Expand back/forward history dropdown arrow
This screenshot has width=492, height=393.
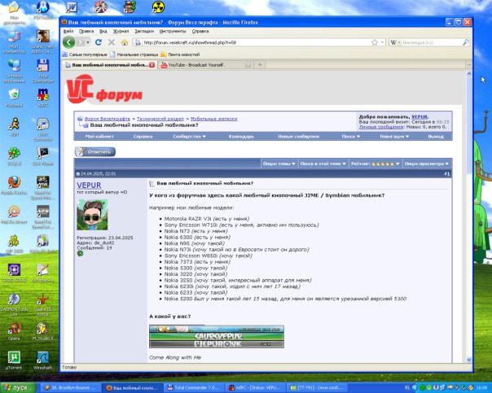(88, 42)
